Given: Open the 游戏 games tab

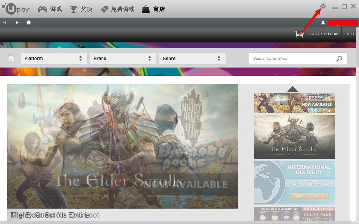Looking at the screenshot, I should click(50, 9).
